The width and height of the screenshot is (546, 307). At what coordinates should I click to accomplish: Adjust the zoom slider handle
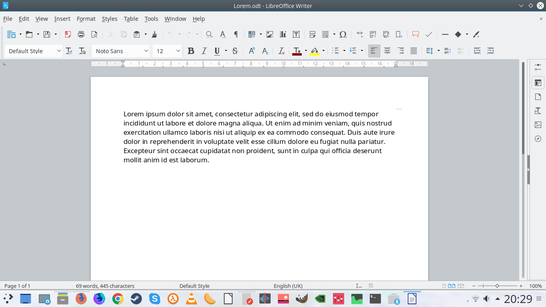point(497,286)
